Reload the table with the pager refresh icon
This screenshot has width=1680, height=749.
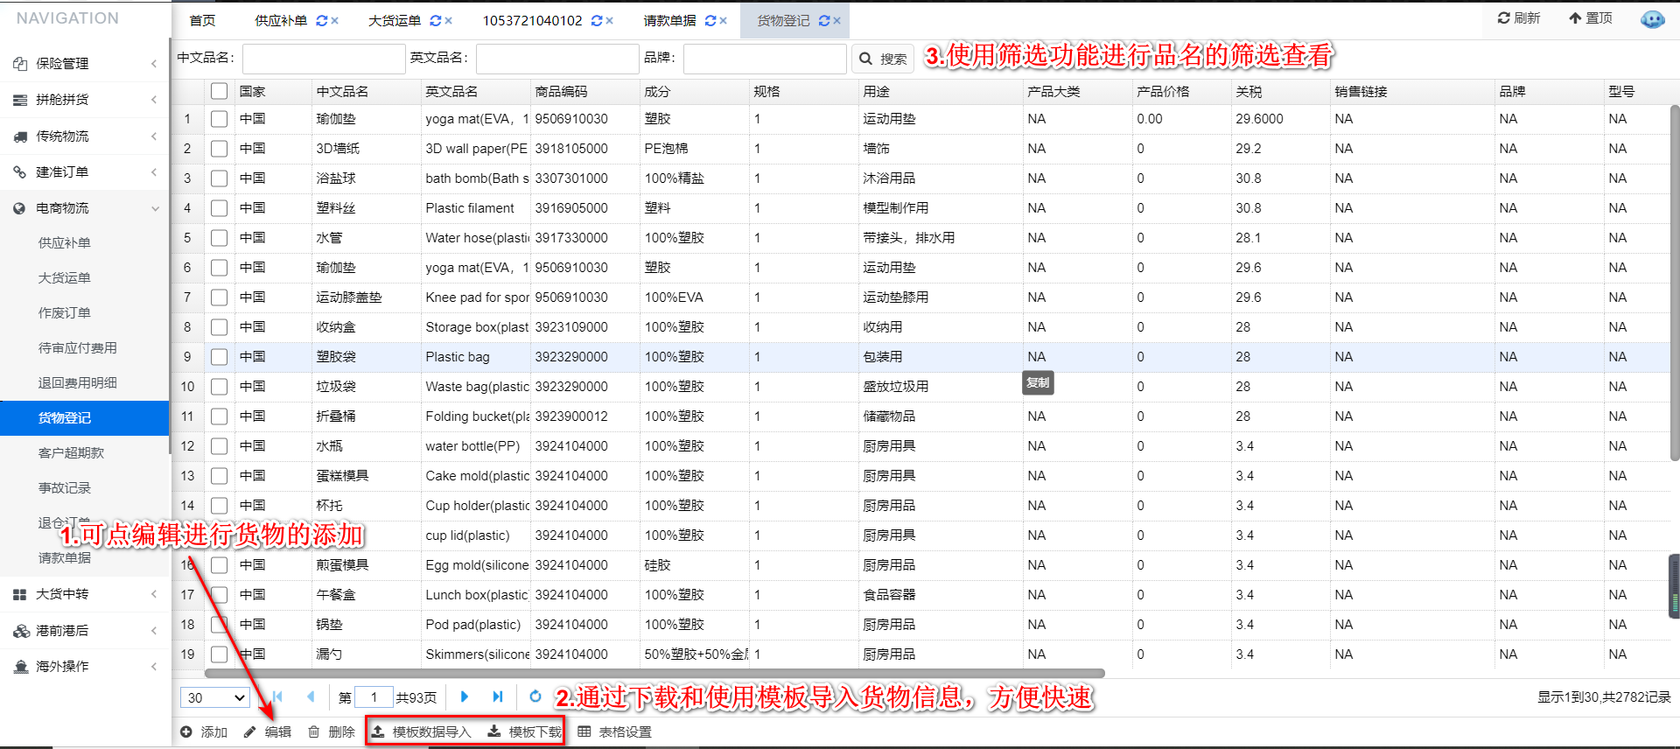[x=535, y=696]
